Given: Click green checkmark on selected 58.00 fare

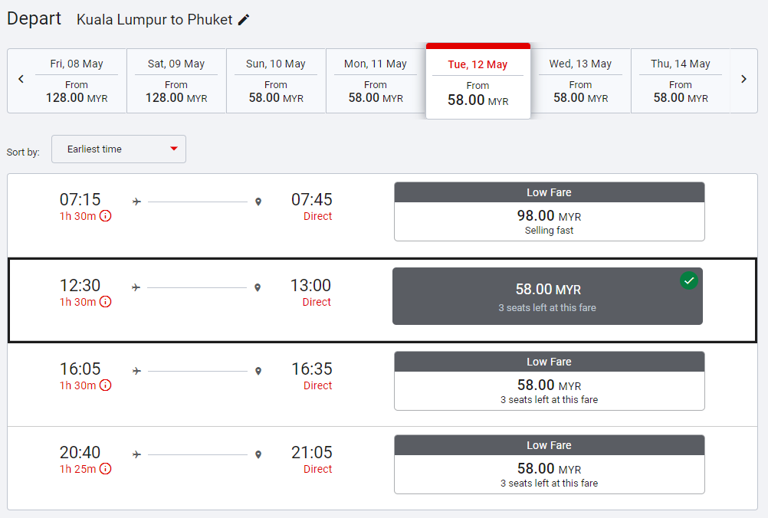Looking at the screenshot, I should pos(689,280).
